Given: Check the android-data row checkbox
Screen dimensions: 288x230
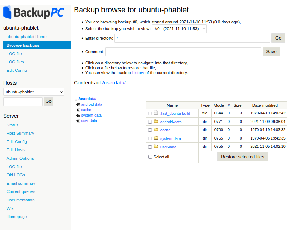Looking at the screenshot, I should [x=150, y=122].
